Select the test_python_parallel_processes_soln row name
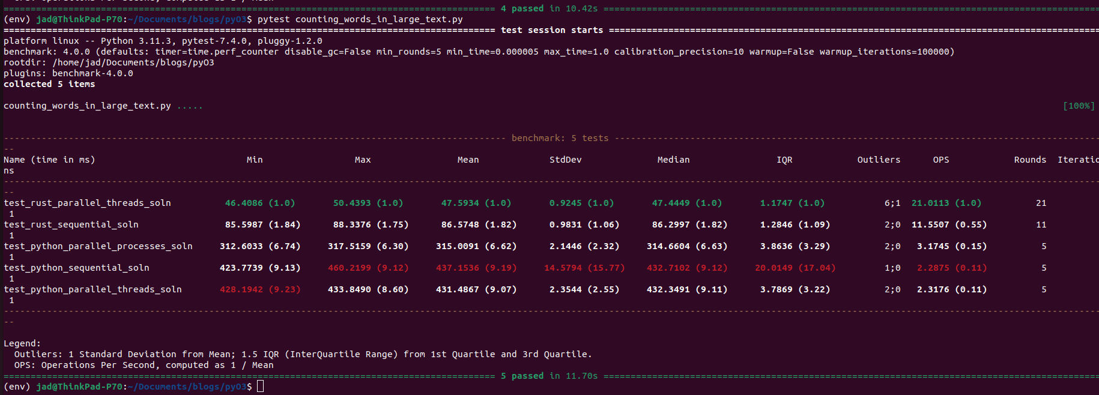 click(98, 246)
